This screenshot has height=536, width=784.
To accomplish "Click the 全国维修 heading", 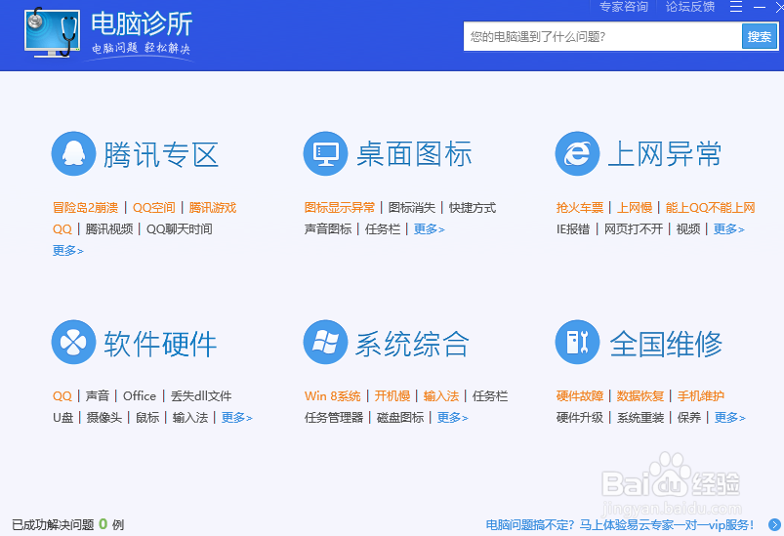I will pos(666,344).
